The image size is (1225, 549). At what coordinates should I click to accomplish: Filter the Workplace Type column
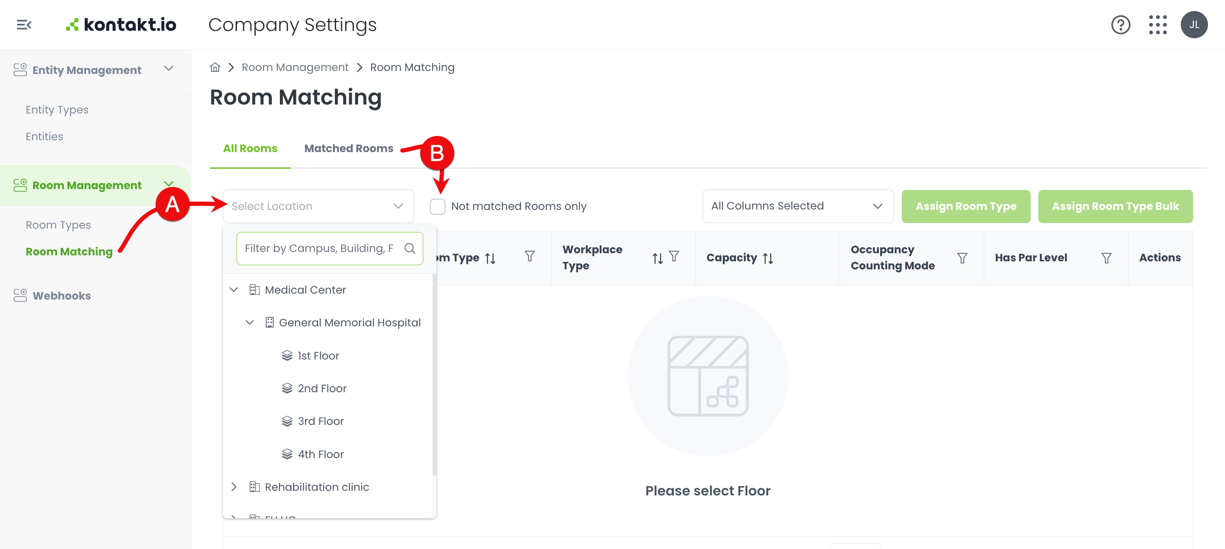click(x=674, y=257)
